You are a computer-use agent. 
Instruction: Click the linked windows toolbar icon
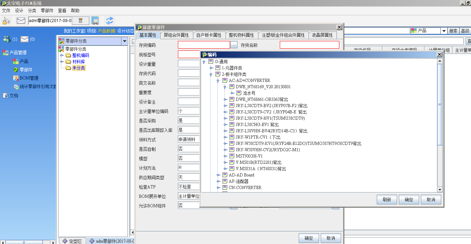coord(95,20)
